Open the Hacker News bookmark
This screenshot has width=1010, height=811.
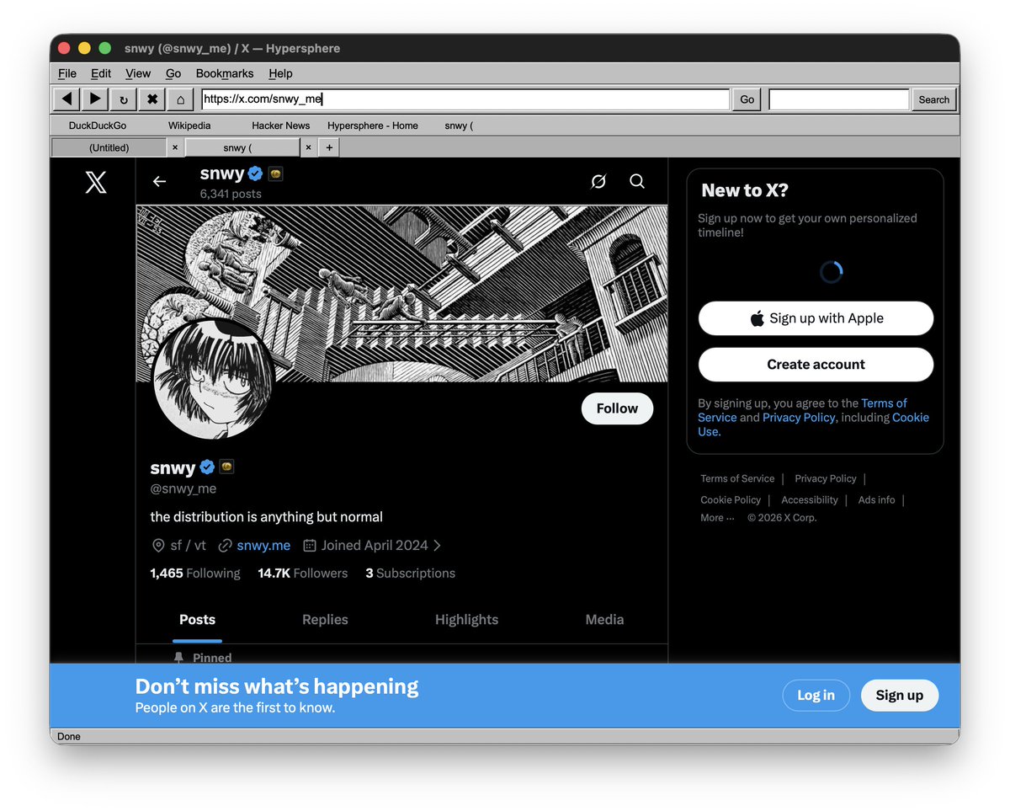pyautogui.click(x=281, y=125)
